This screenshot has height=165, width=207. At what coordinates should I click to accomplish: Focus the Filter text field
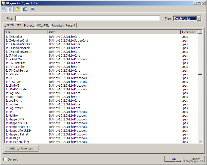point(87,18)
